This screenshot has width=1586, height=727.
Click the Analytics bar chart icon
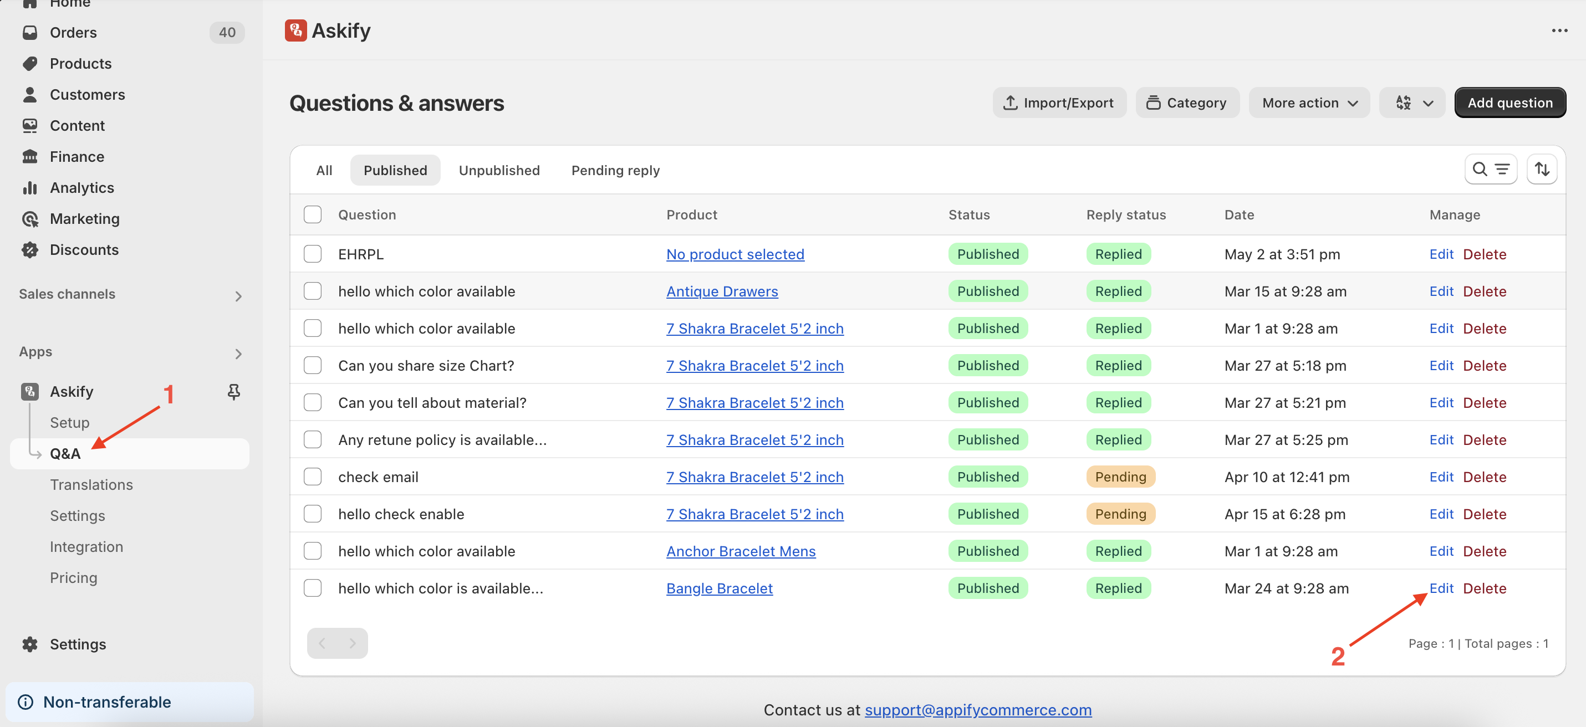(x=29, y=188)
